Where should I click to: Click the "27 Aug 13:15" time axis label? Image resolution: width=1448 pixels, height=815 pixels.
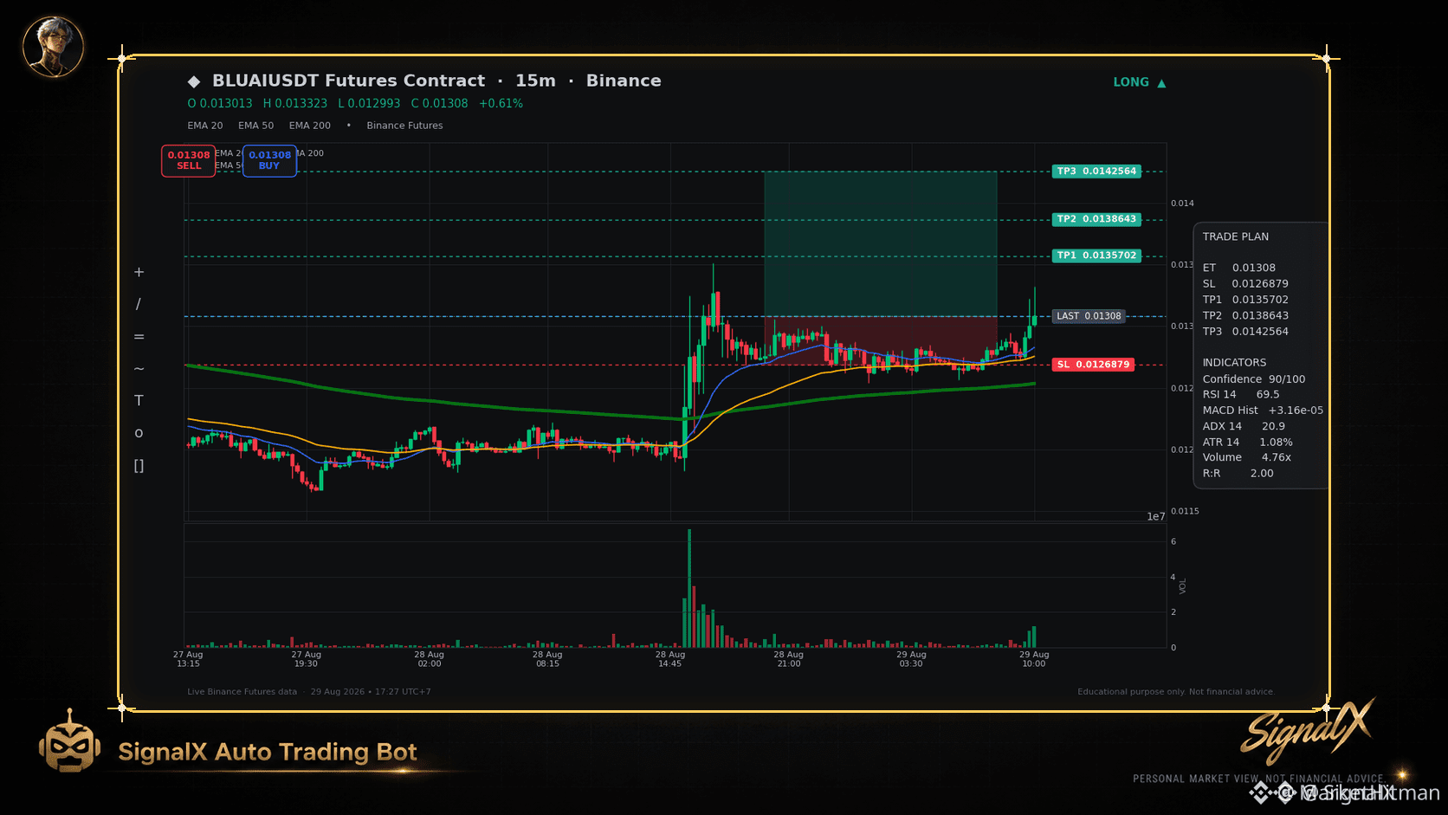tap(188, 659)
